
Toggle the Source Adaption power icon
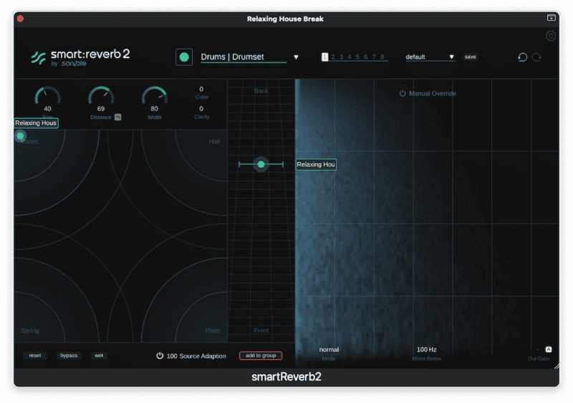pyautogui.click(x=160, y=356)
